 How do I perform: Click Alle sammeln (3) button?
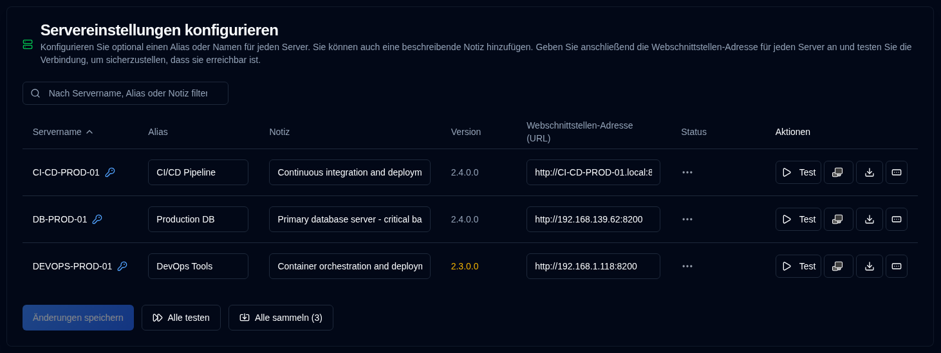point(281,318)
